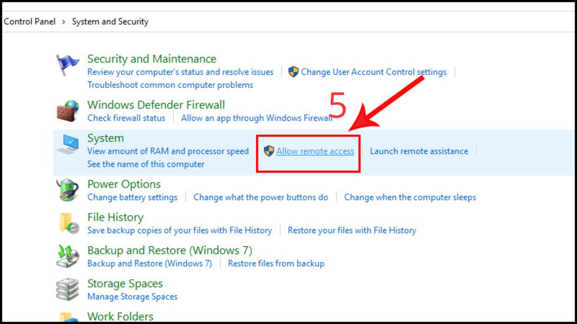Click the Power Options battery icon
The image size is (577, 324).
click(x=68, y=189)
